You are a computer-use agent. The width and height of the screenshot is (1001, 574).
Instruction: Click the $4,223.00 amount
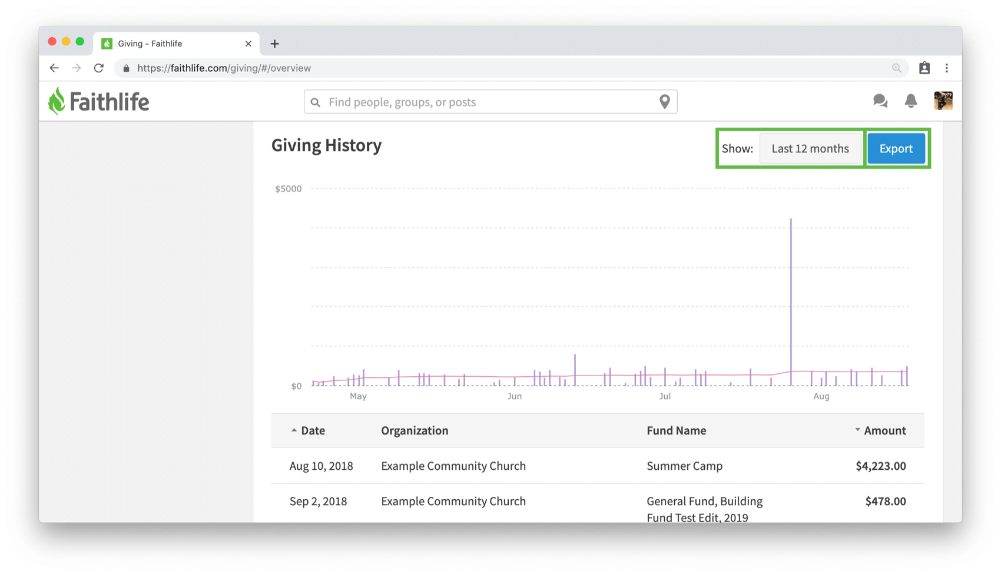(881, 466)
